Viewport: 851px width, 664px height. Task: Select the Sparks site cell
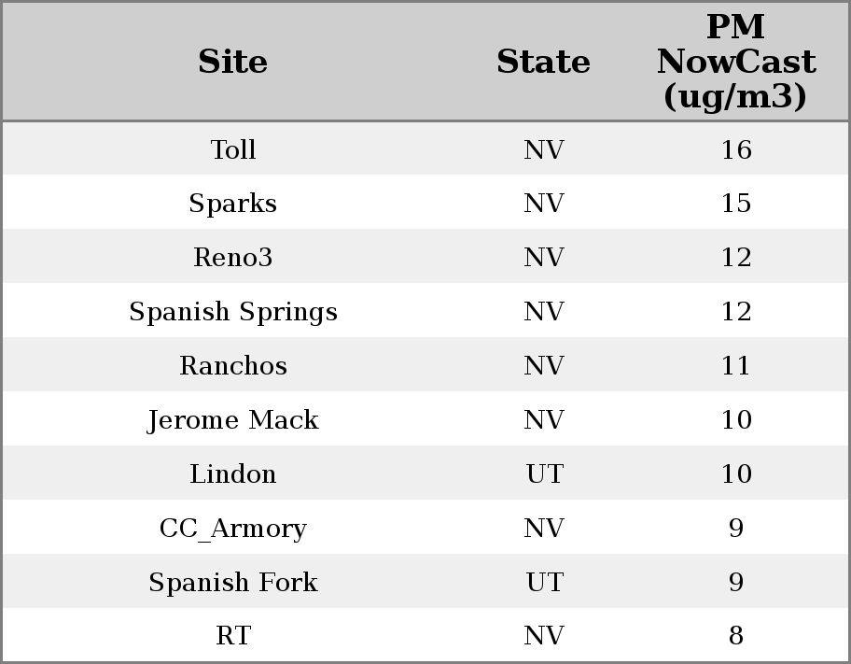click(x=233, y=204)
